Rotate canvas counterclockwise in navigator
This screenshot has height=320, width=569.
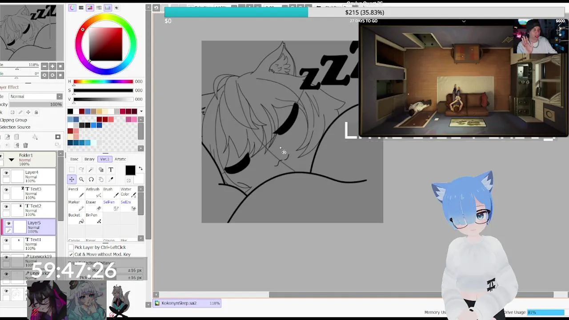point(44,75)
